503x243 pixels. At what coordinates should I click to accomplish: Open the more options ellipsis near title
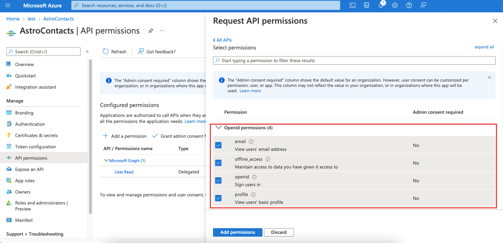click(162, 31)
